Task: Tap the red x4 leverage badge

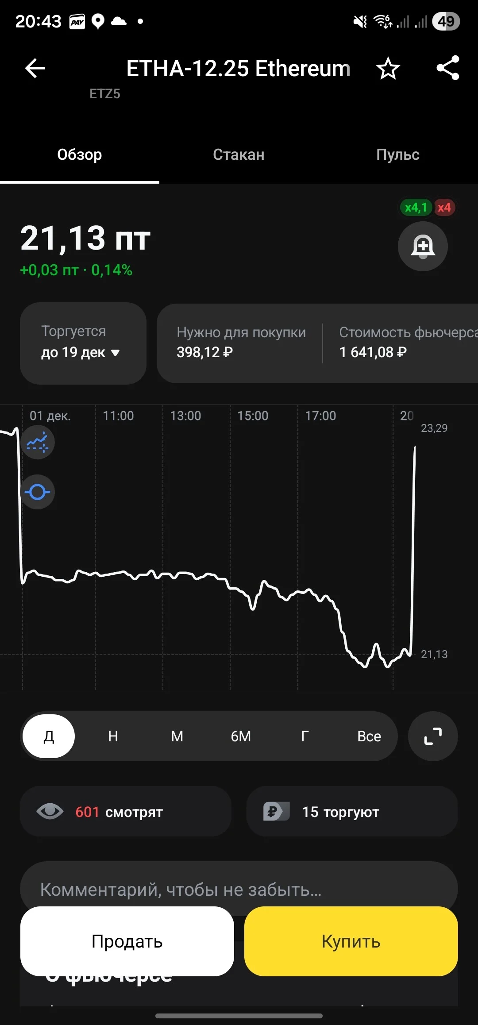Action: click(x=444, y=207)
